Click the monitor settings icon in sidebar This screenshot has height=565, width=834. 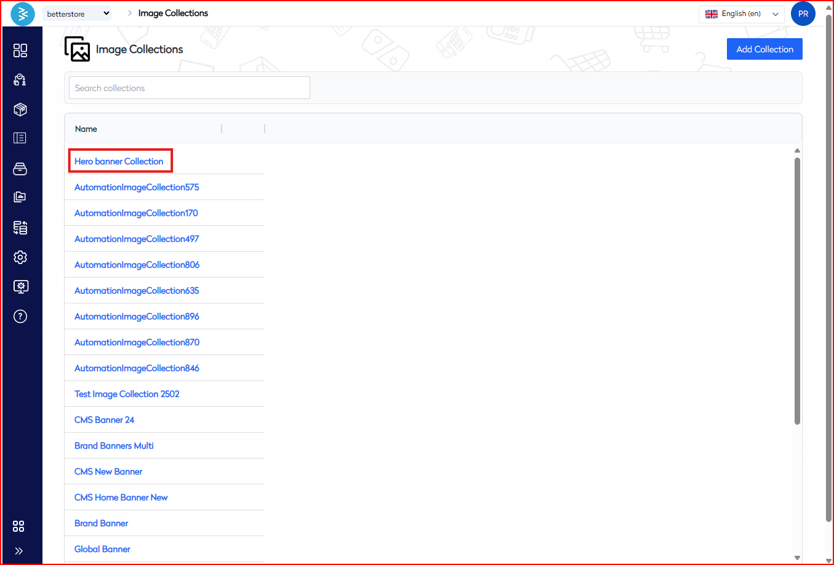pos(20,287)
